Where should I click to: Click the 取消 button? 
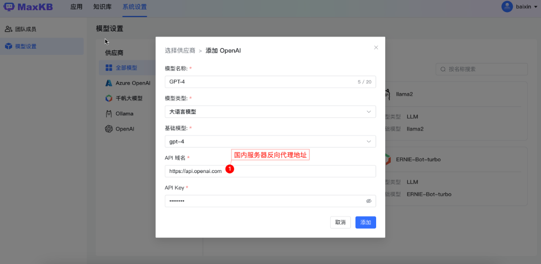(340, 222)
